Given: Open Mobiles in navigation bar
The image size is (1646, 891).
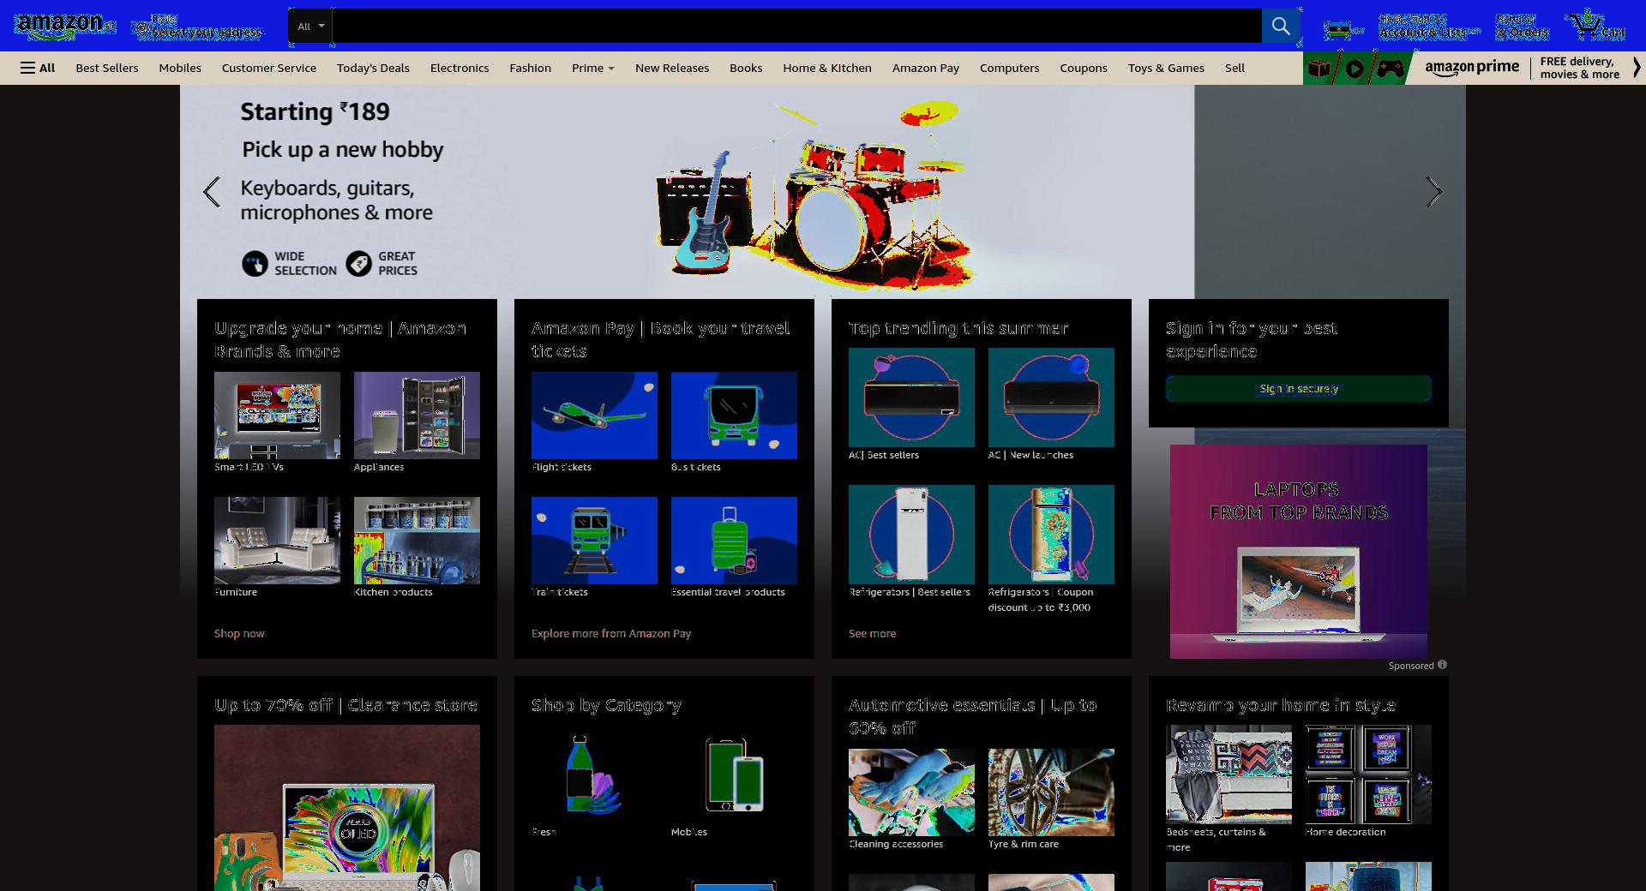Looking at the screenshot, I should click(180, 68).
